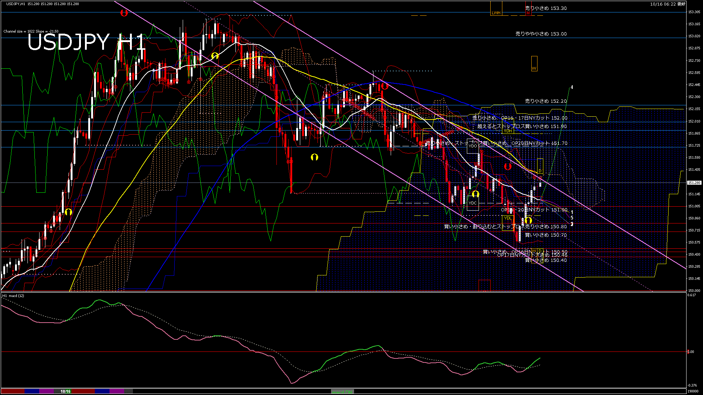Screen dimensions: 703x395
Task: Click the 売り小さめ 153.30 level label
Action: pos(546,8)
